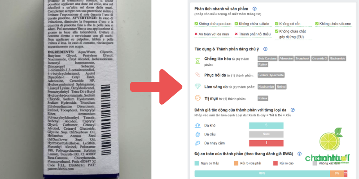Click the Trị mụn face icon
This screenshot has width=359, height=179.
click(x=197, y=98)
